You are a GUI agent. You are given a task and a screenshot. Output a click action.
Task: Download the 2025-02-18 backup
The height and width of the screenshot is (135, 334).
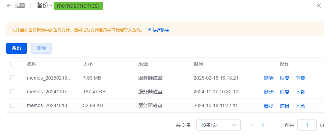tap(300, 78)
